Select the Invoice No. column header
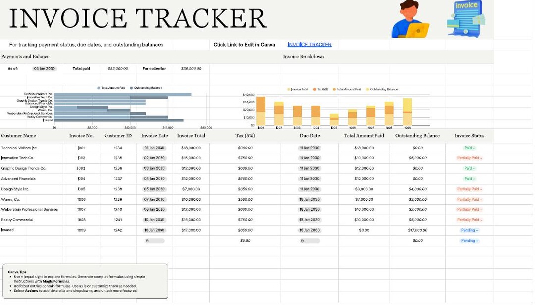 coord(81,136)
